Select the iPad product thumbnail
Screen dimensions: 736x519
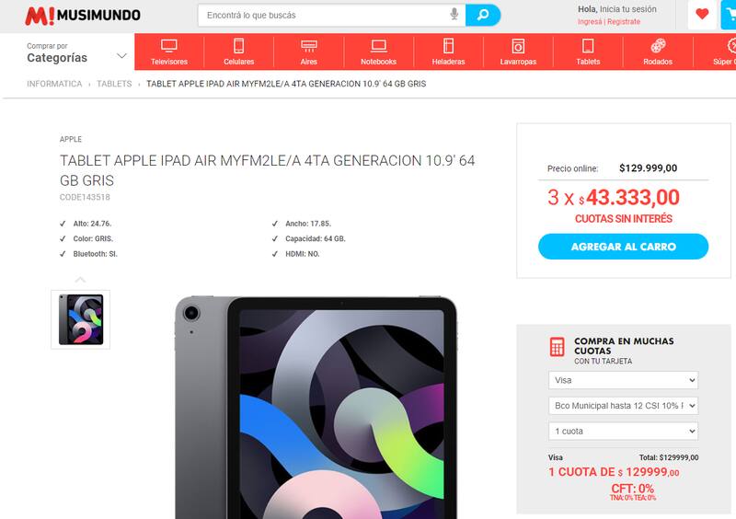click(81, 320)
